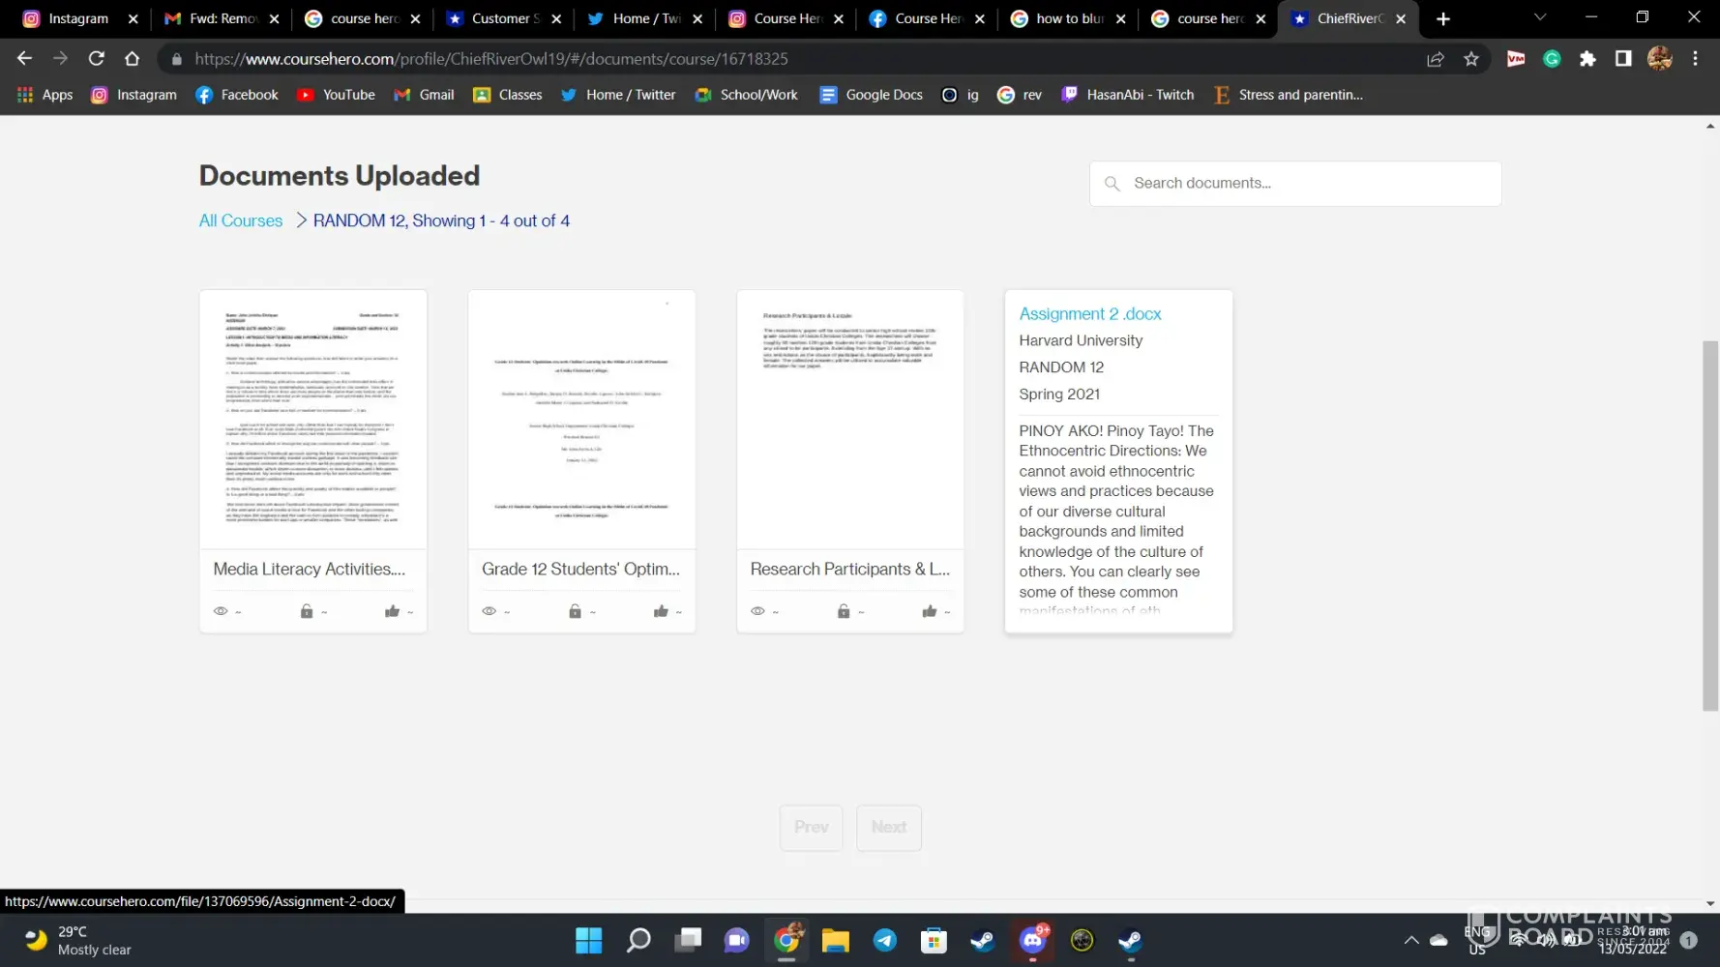The height and width of the screenshot is (967, 1720).
Task: Click the views eye icon on Grade 12 card
Action: point(489,611)
